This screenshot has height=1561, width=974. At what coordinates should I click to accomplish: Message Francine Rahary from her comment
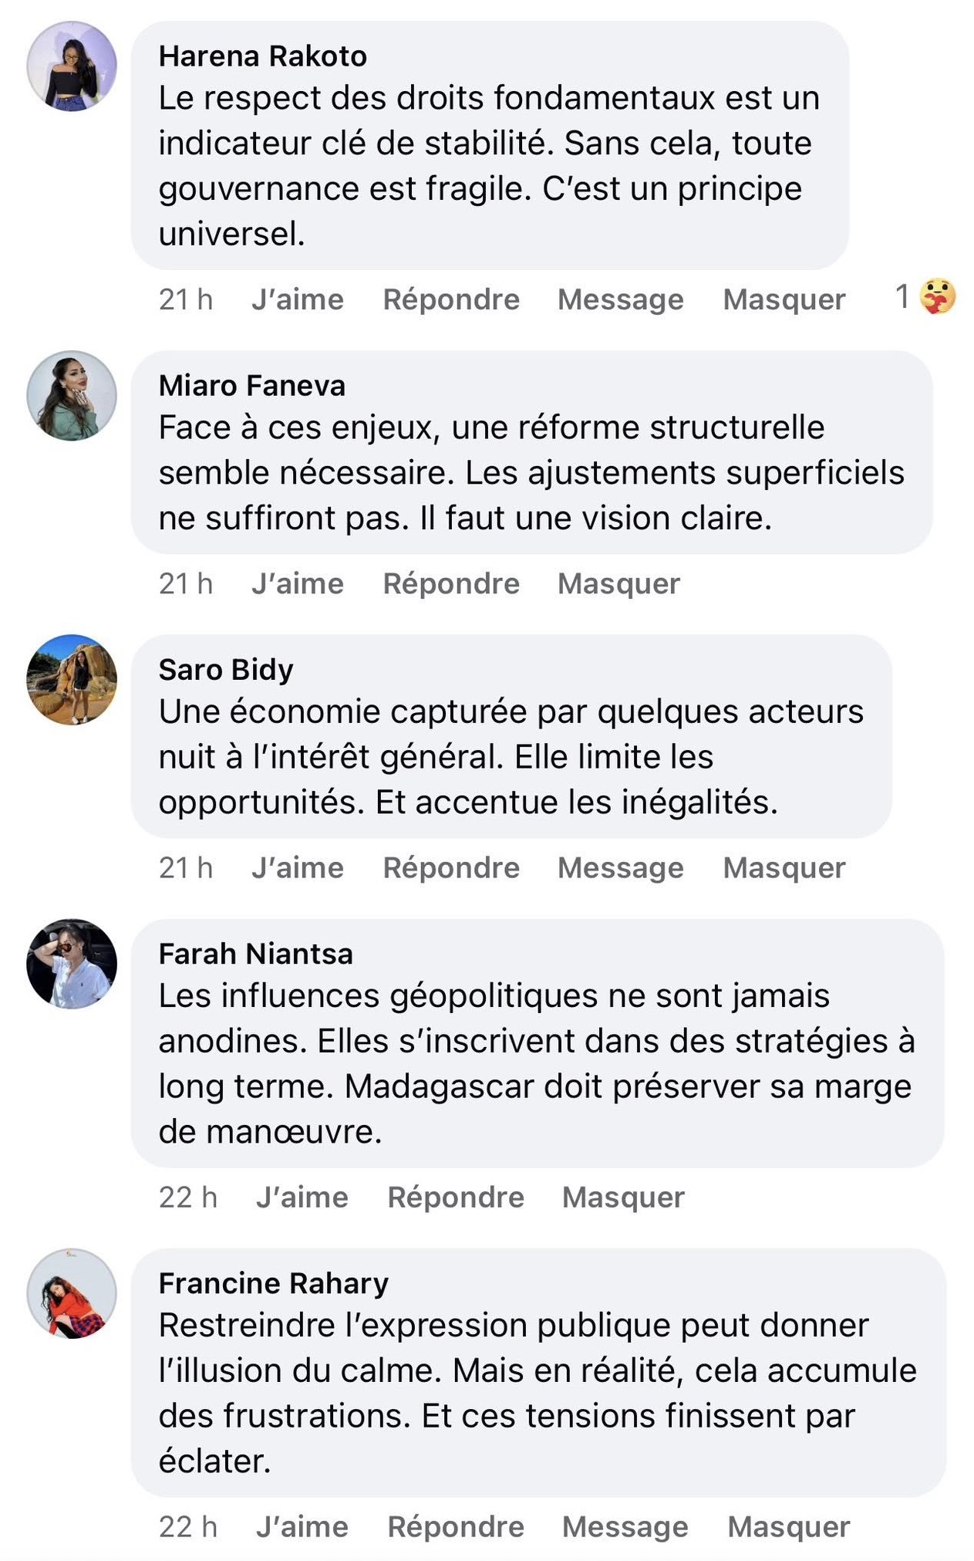[x=625, y=1526]
